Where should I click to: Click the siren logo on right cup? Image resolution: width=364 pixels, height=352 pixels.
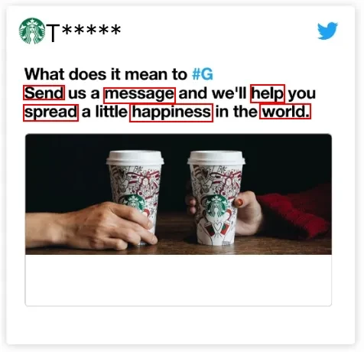click(x=217, y=206)
